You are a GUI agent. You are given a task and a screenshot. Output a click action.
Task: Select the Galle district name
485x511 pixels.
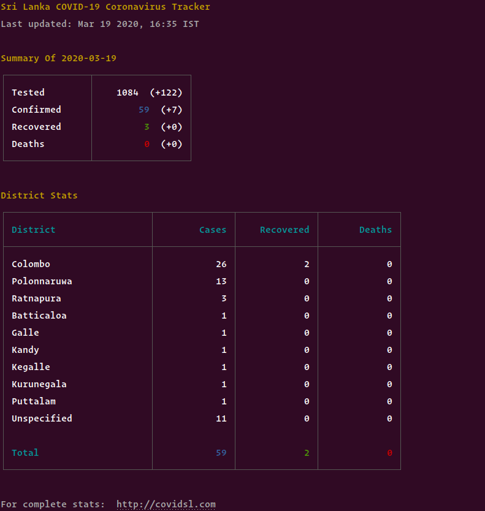click(x=25, y=333)
